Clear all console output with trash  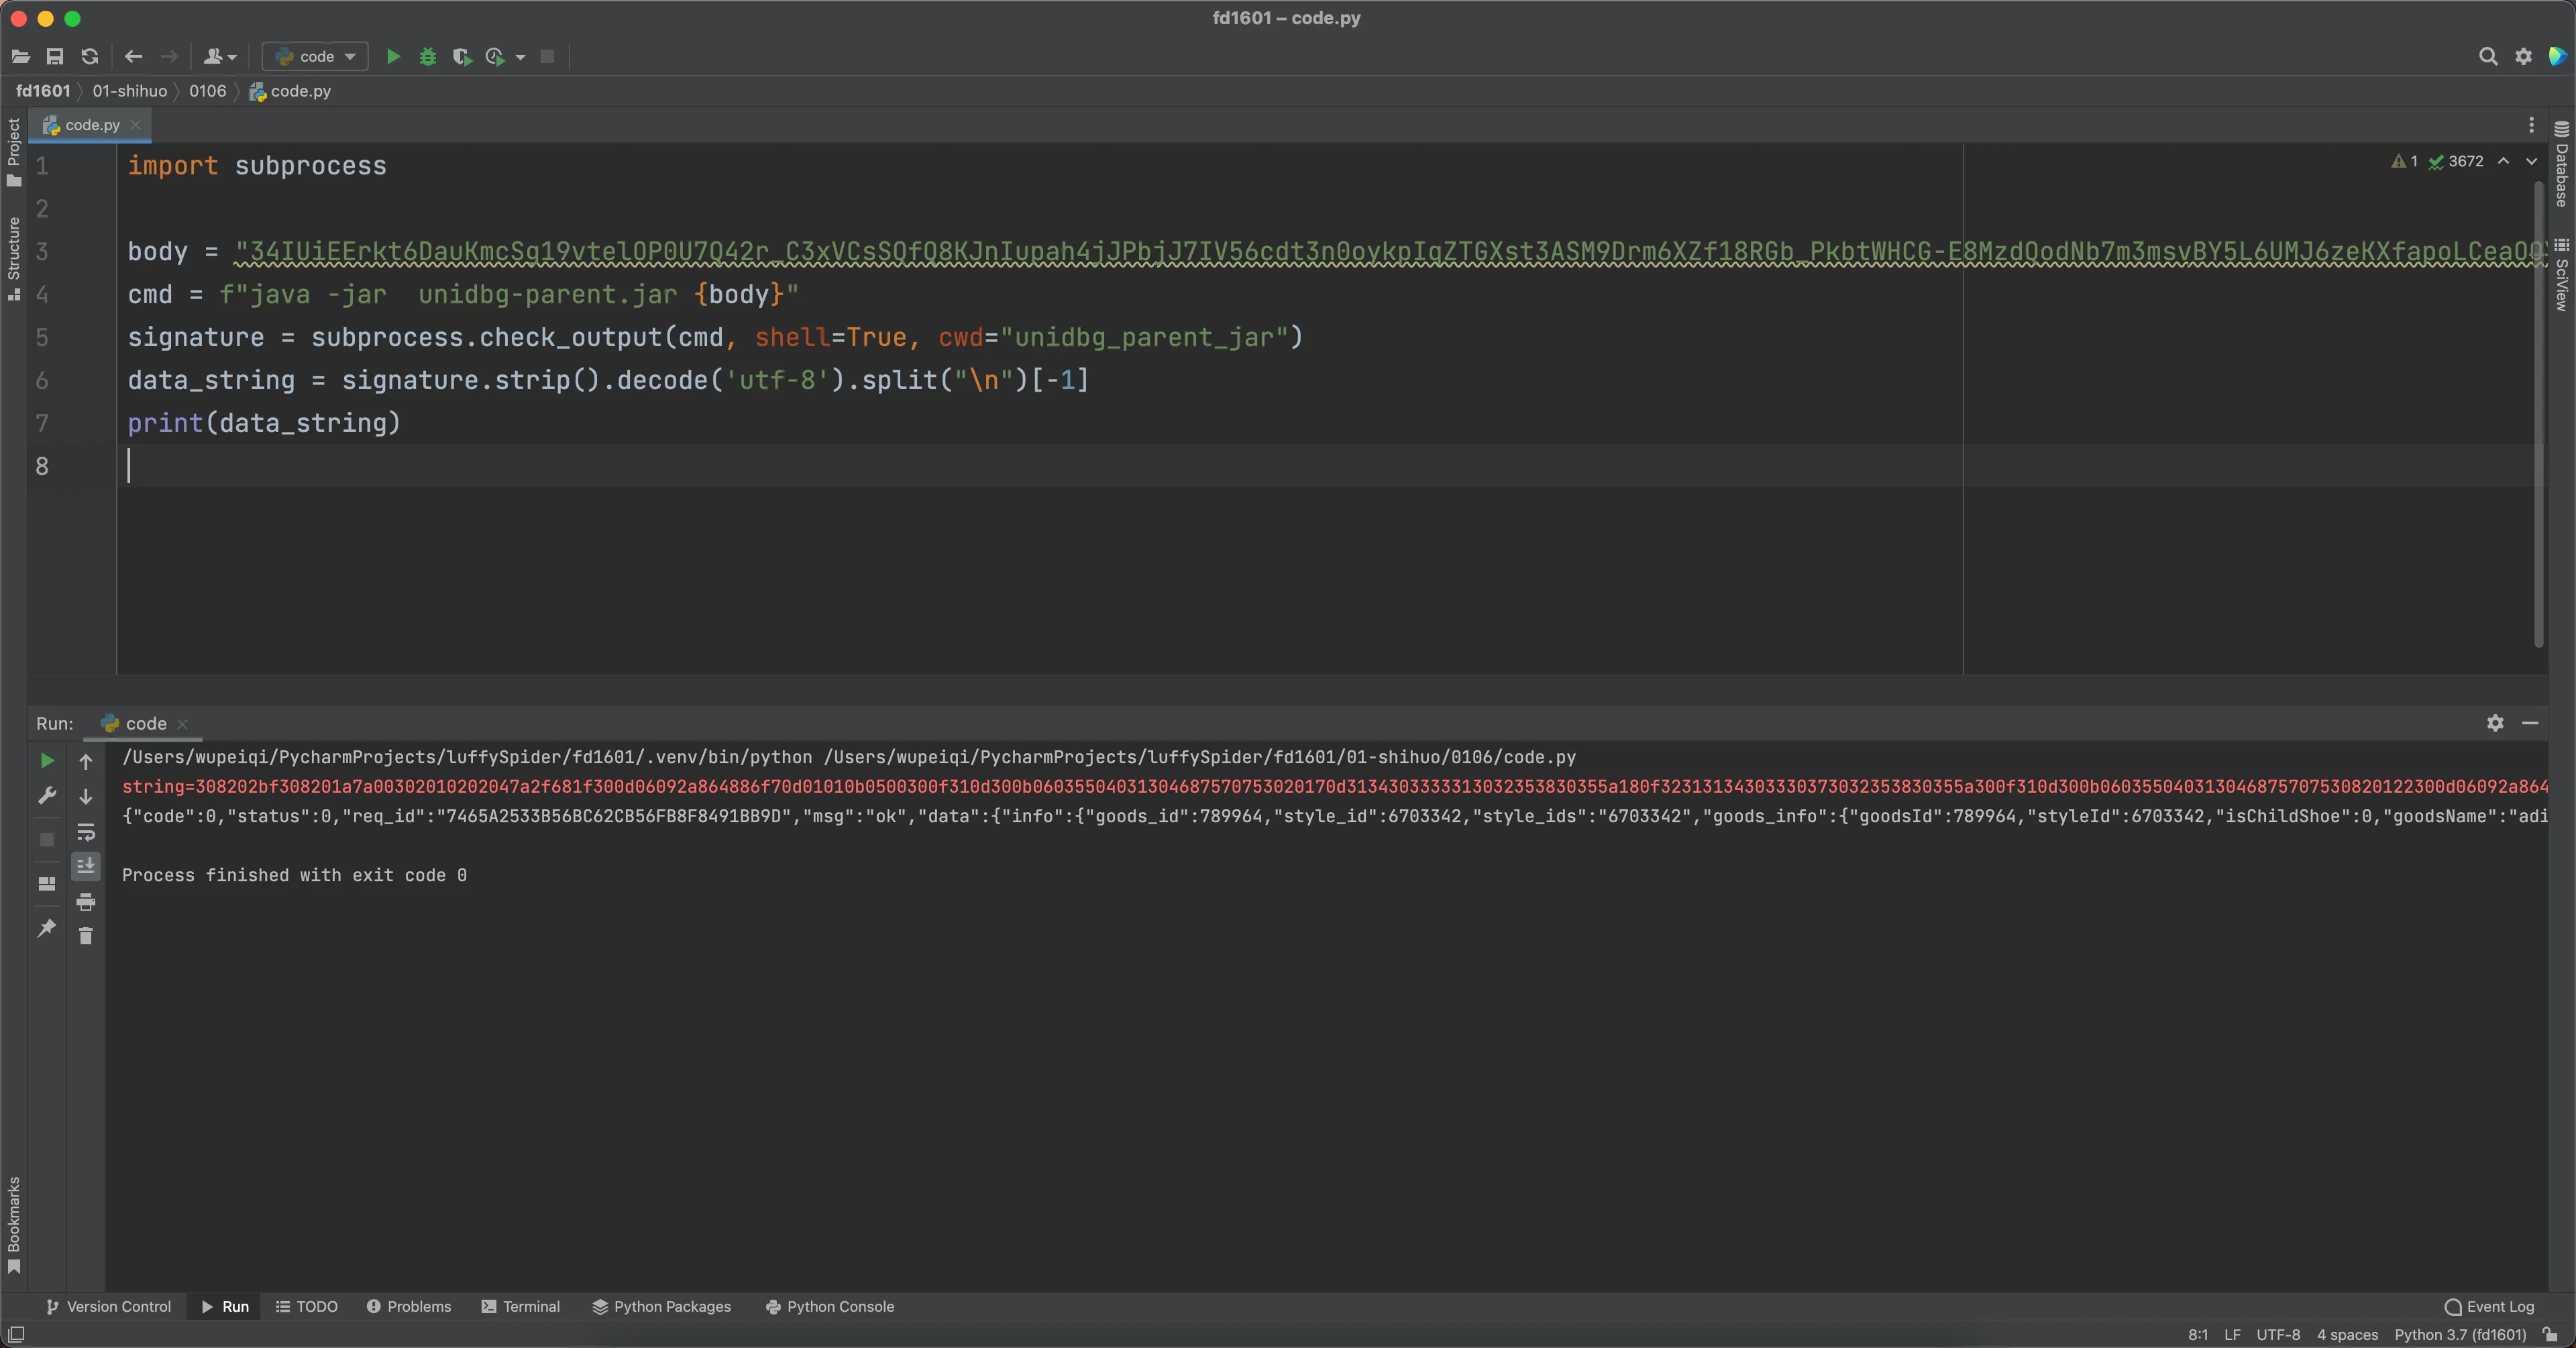coord(86,936)
